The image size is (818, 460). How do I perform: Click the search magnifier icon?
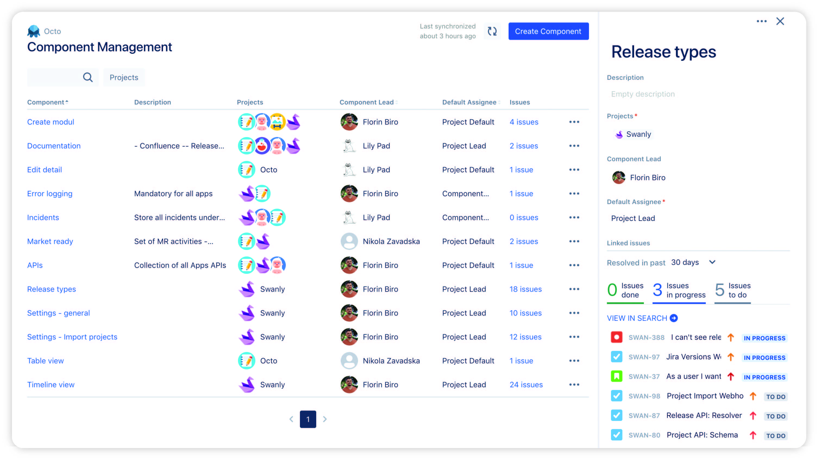pyautogui.click(x=88, y=77)
